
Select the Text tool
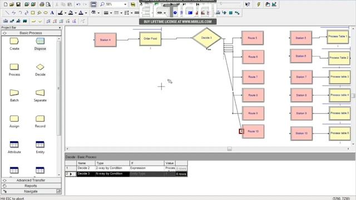[52, 13]
